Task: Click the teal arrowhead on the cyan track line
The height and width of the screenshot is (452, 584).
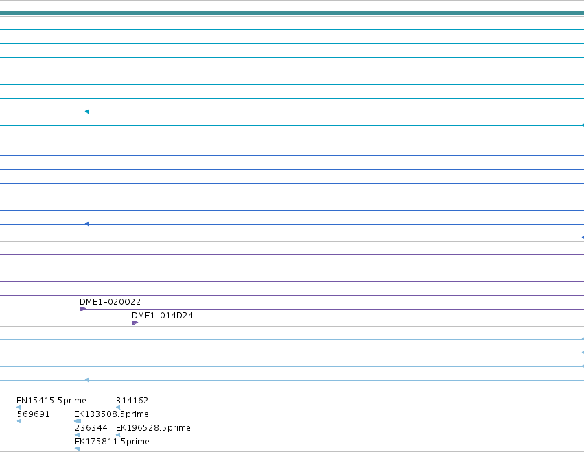Action: click(x=86, y=112)
